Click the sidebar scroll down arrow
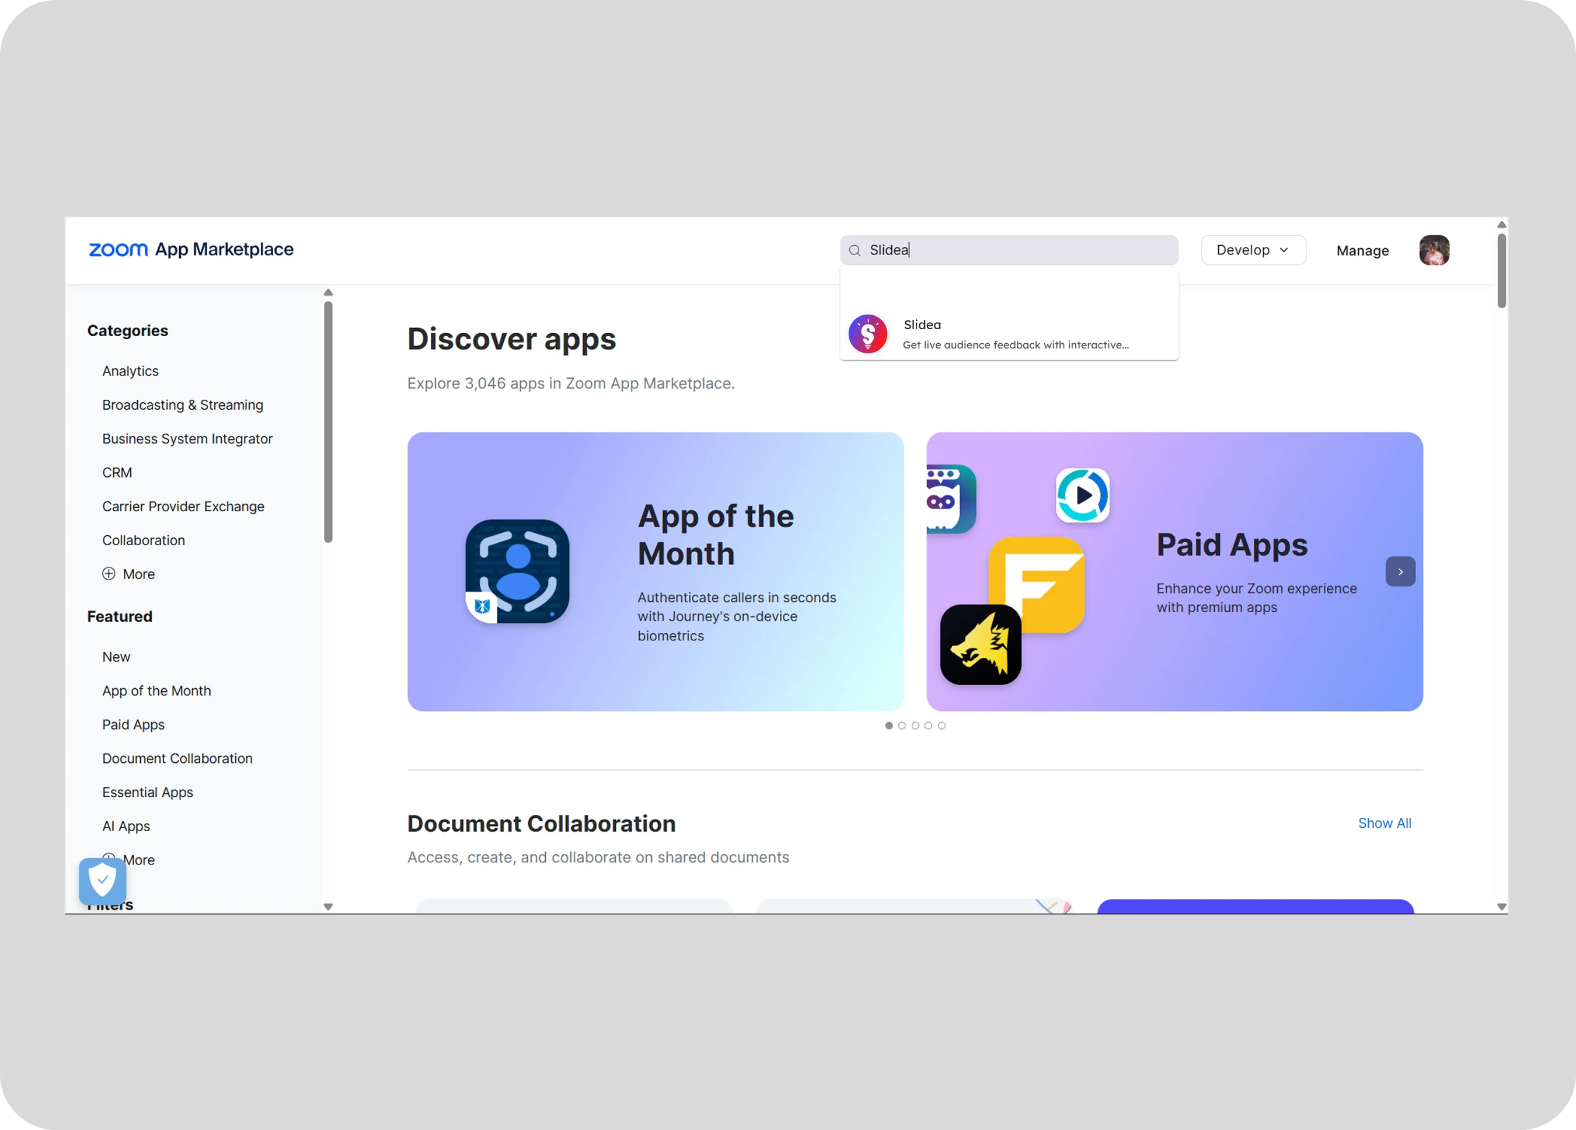Image resolution: width=1576 pixels, height=1130 pixels. 328,907
